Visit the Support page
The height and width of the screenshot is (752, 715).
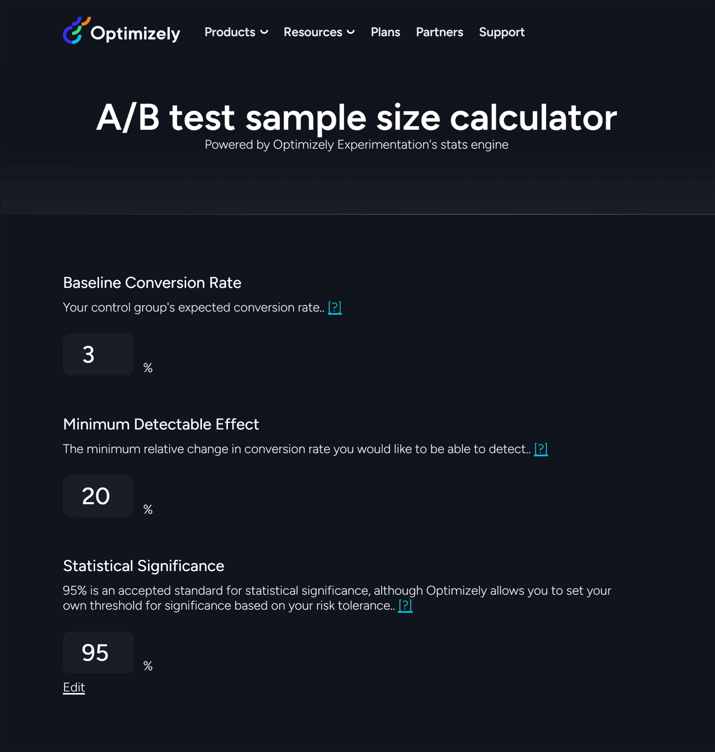[501, 32]
